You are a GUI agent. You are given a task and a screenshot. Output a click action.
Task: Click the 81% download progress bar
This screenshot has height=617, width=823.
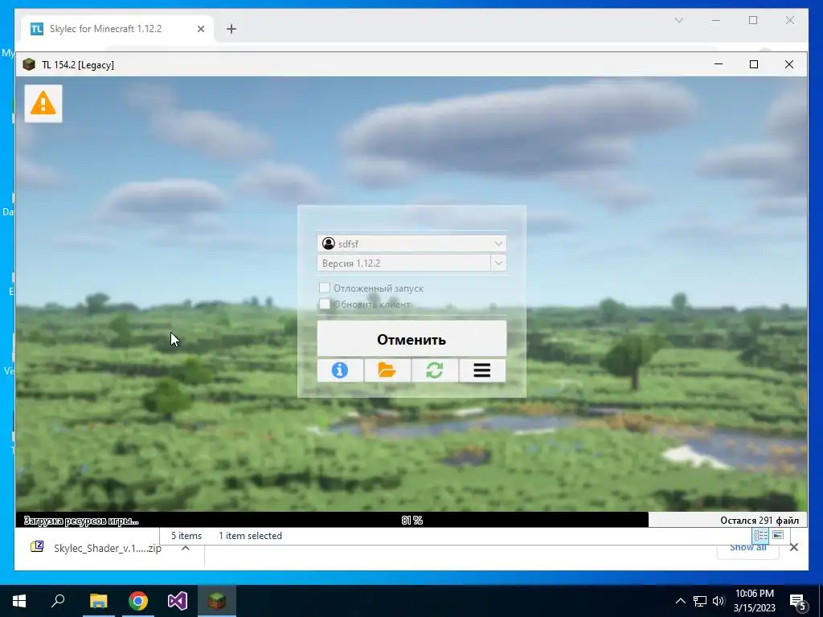[411, 520]
